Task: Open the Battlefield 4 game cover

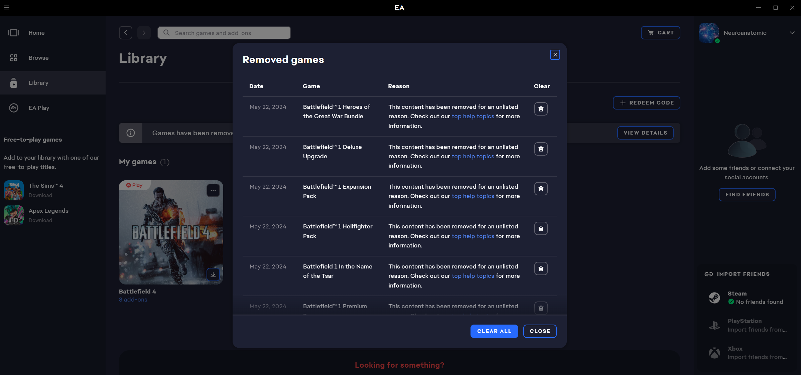Action: point(171,232)
